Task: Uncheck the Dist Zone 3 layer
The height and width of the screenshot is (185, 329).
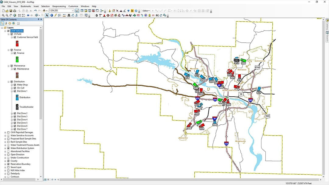Action: tap(15, 116)
